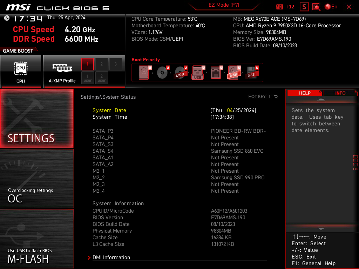The width and height of the screenshot is (359, 269).
Task: Select the M2_2 Samsung SSD 990 PRO entry
Action: point(179,178)
